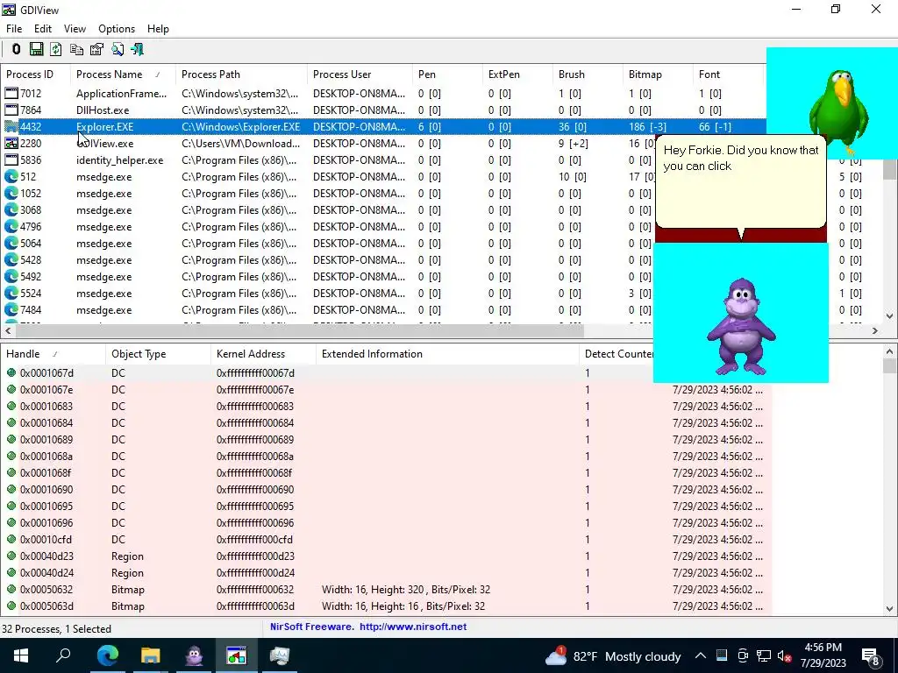The image size is (898, 673).
Task: Click the upper pane scroll-right arrow
Action: tap(875, 330)
